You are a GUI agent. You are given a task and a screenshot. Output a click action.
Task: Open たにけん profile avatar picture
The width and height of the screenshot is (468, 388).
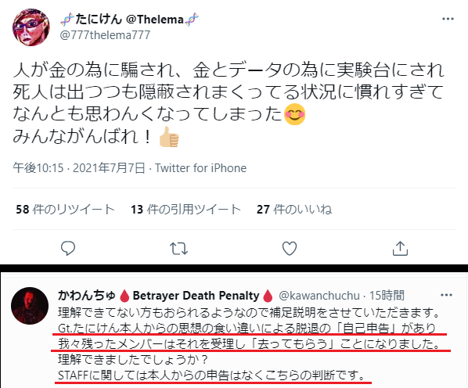(31, 27)
